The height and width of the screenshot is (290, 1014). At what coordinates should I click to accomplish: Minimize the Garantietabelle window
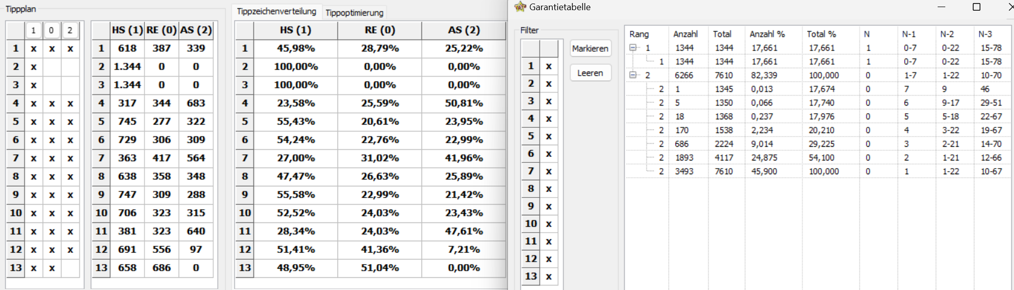point(941,7)
